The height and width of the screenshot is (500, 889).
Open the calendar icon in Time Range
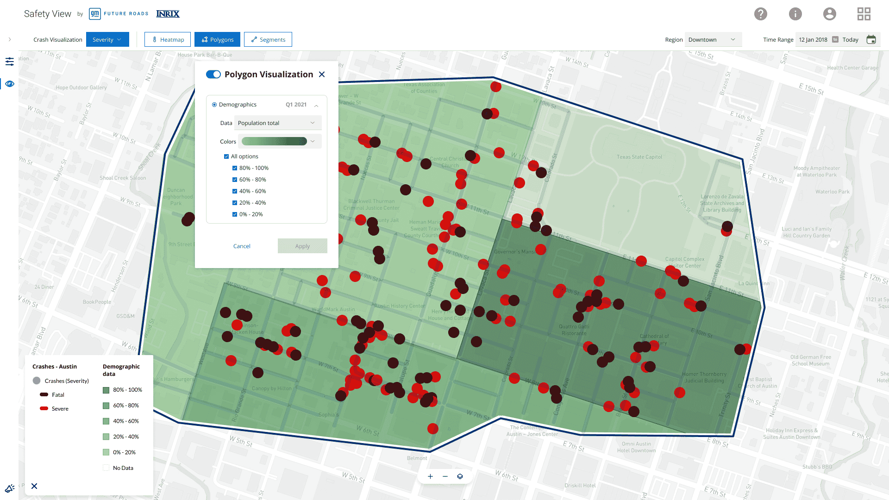871,39
